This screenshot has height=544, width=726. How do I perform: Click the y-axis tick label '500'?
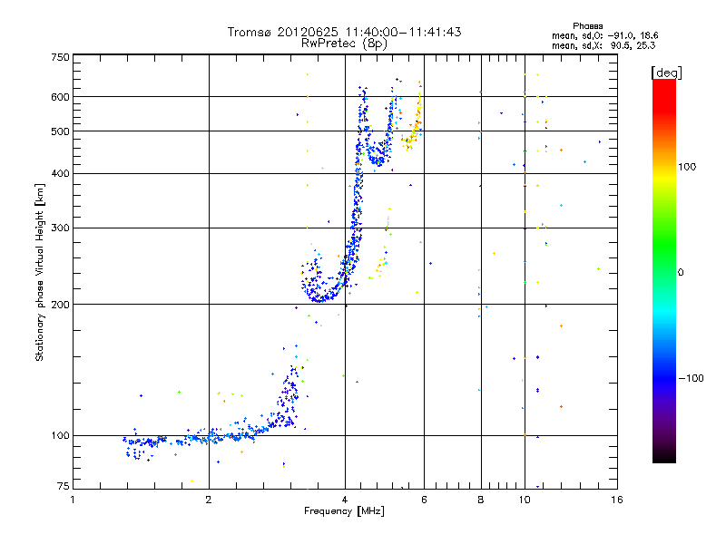pos(60,131)
